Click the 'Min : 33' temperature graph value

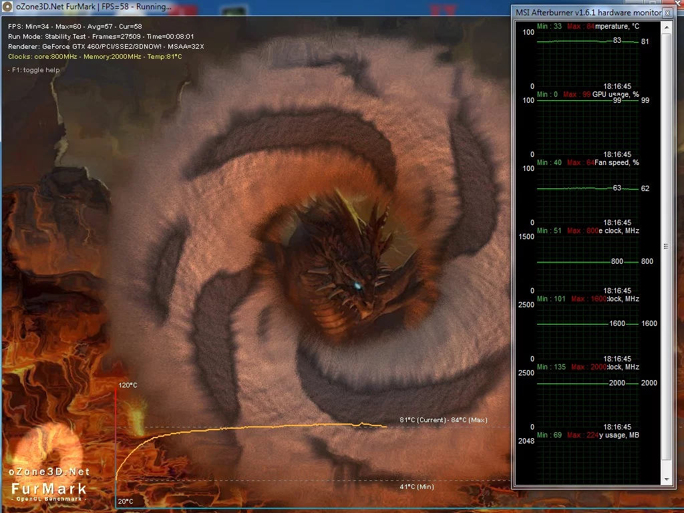click(x=549, y=26)
